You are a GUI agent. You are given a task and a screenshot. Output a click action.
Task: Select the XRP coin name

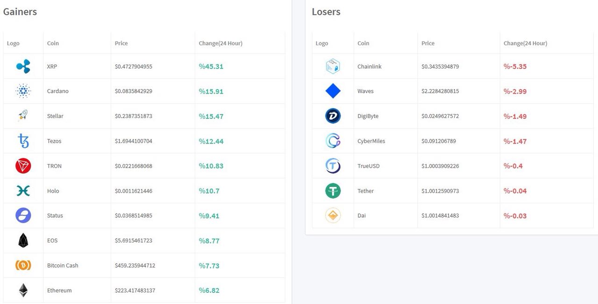coord(52,67)
